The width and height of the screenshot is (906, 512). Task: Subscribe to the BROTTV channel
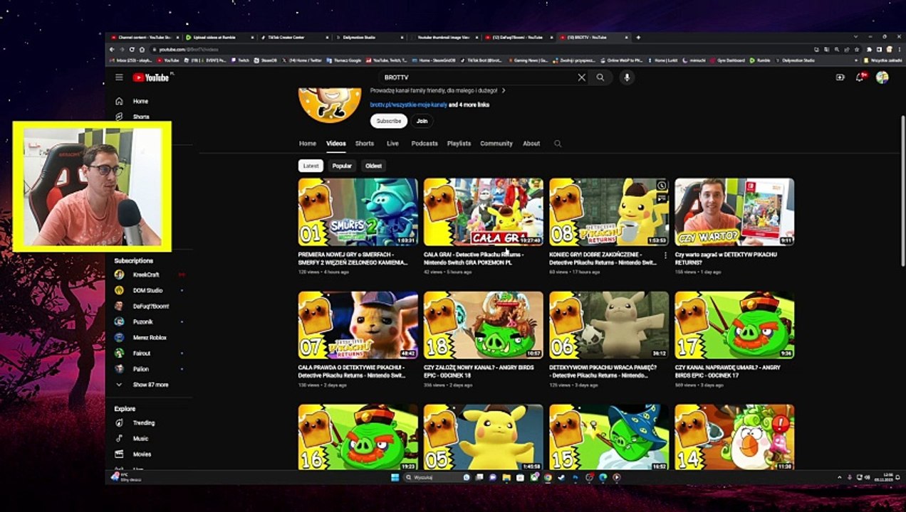point(389,121)
